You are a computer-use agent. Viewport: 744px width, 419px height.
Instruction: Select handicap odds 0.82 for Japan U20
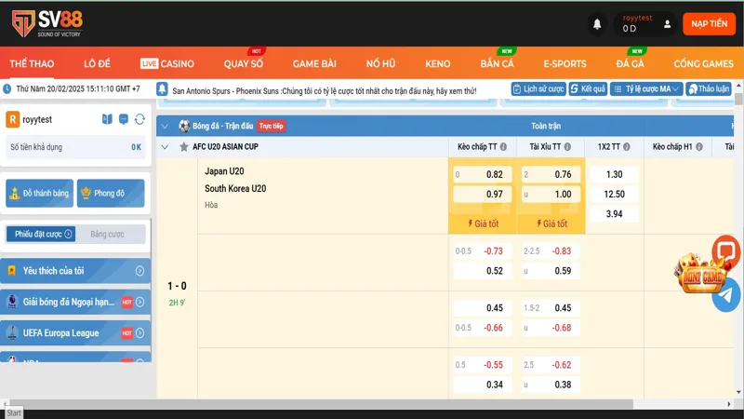[x=482, y=174]
